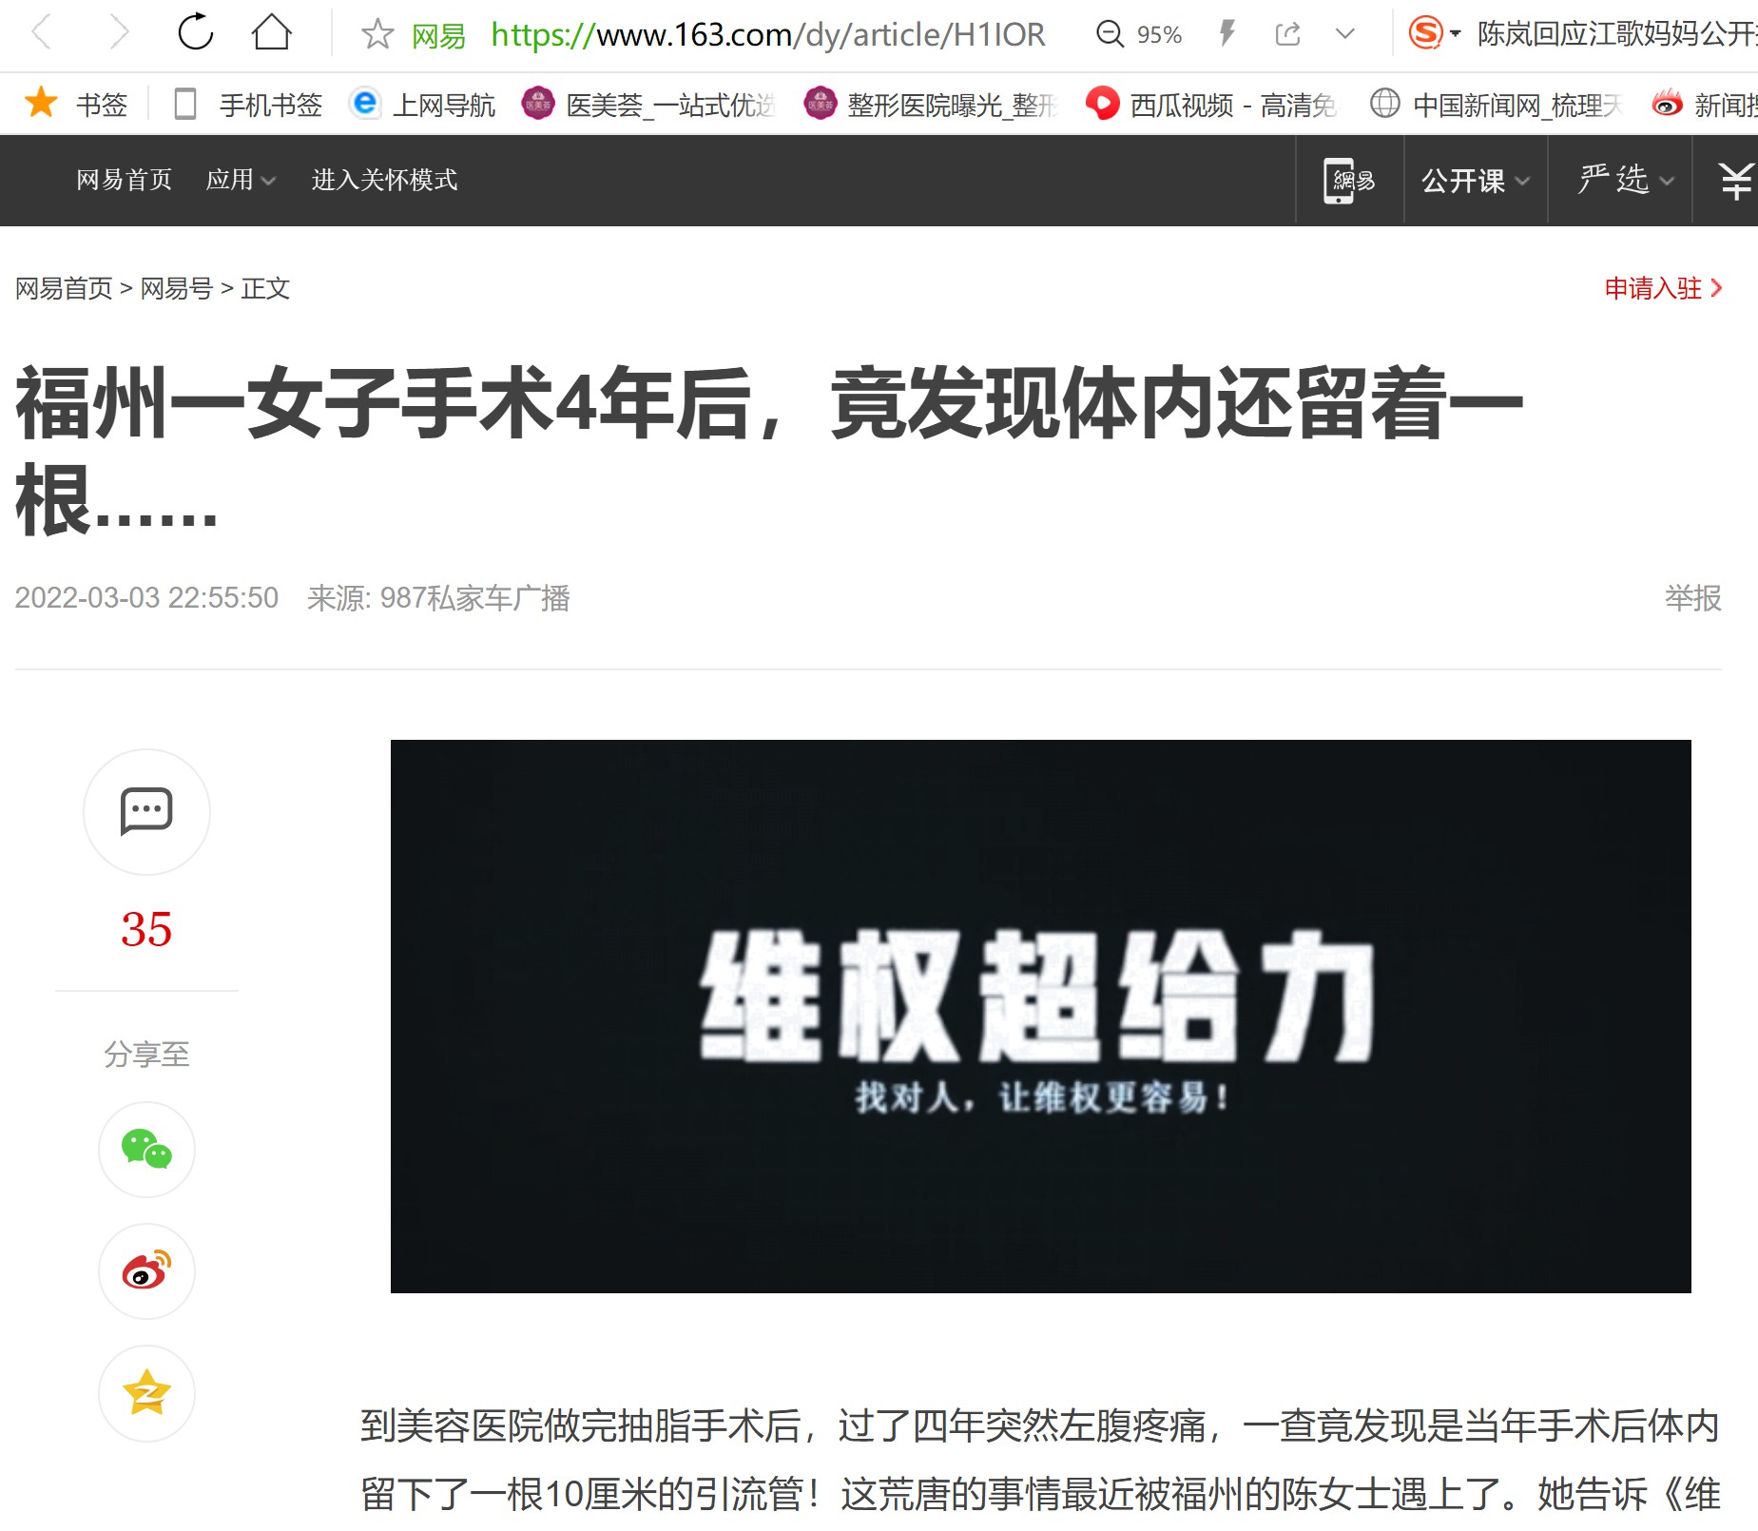Click the publish time 2022-03-03 22:55:50
This screenshot has height=1531, width=1758.
[146, 598]
